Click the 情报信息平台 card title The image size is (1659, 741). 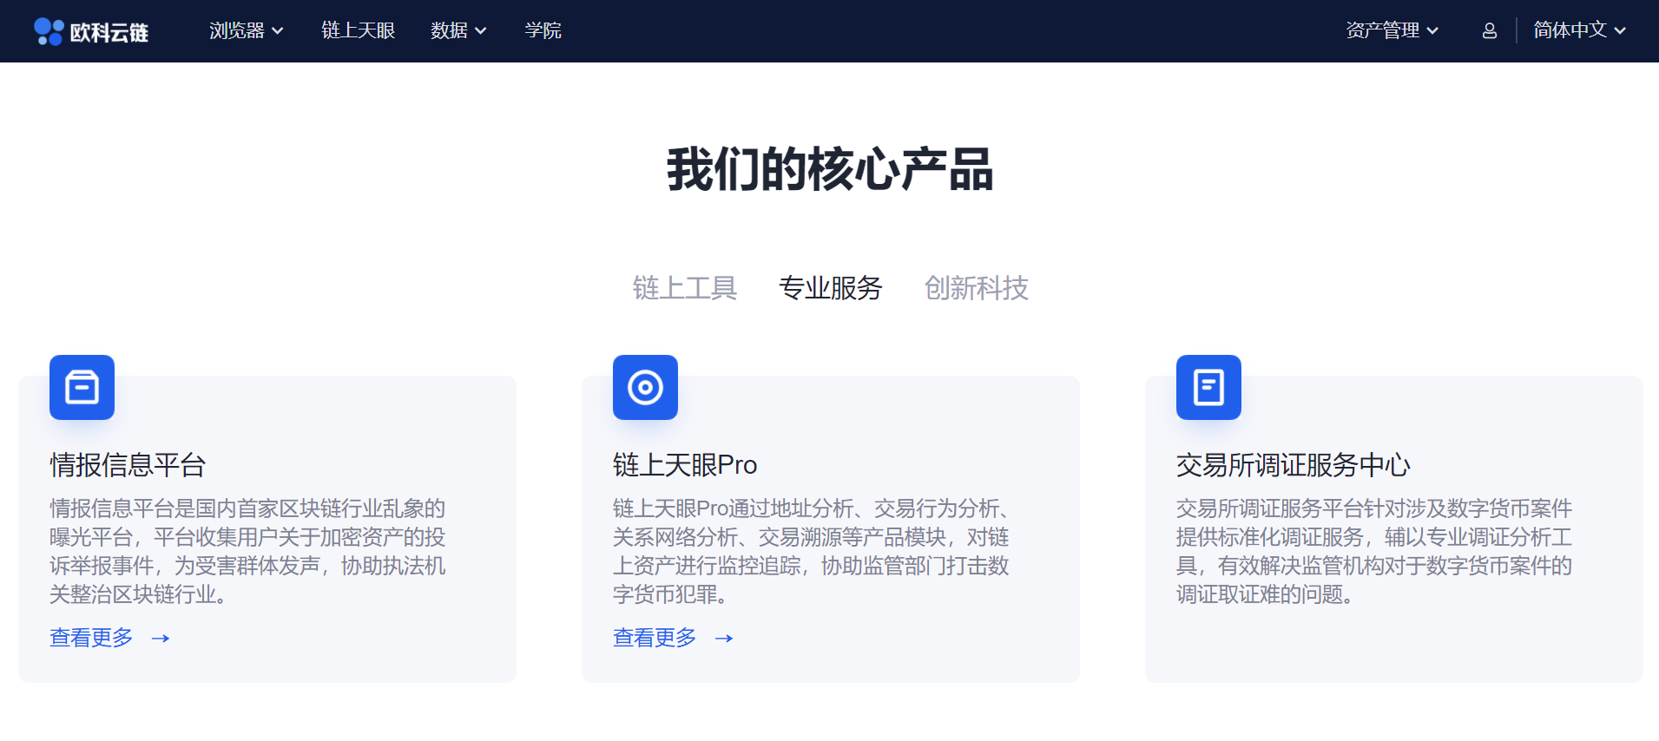coord(128,465)
